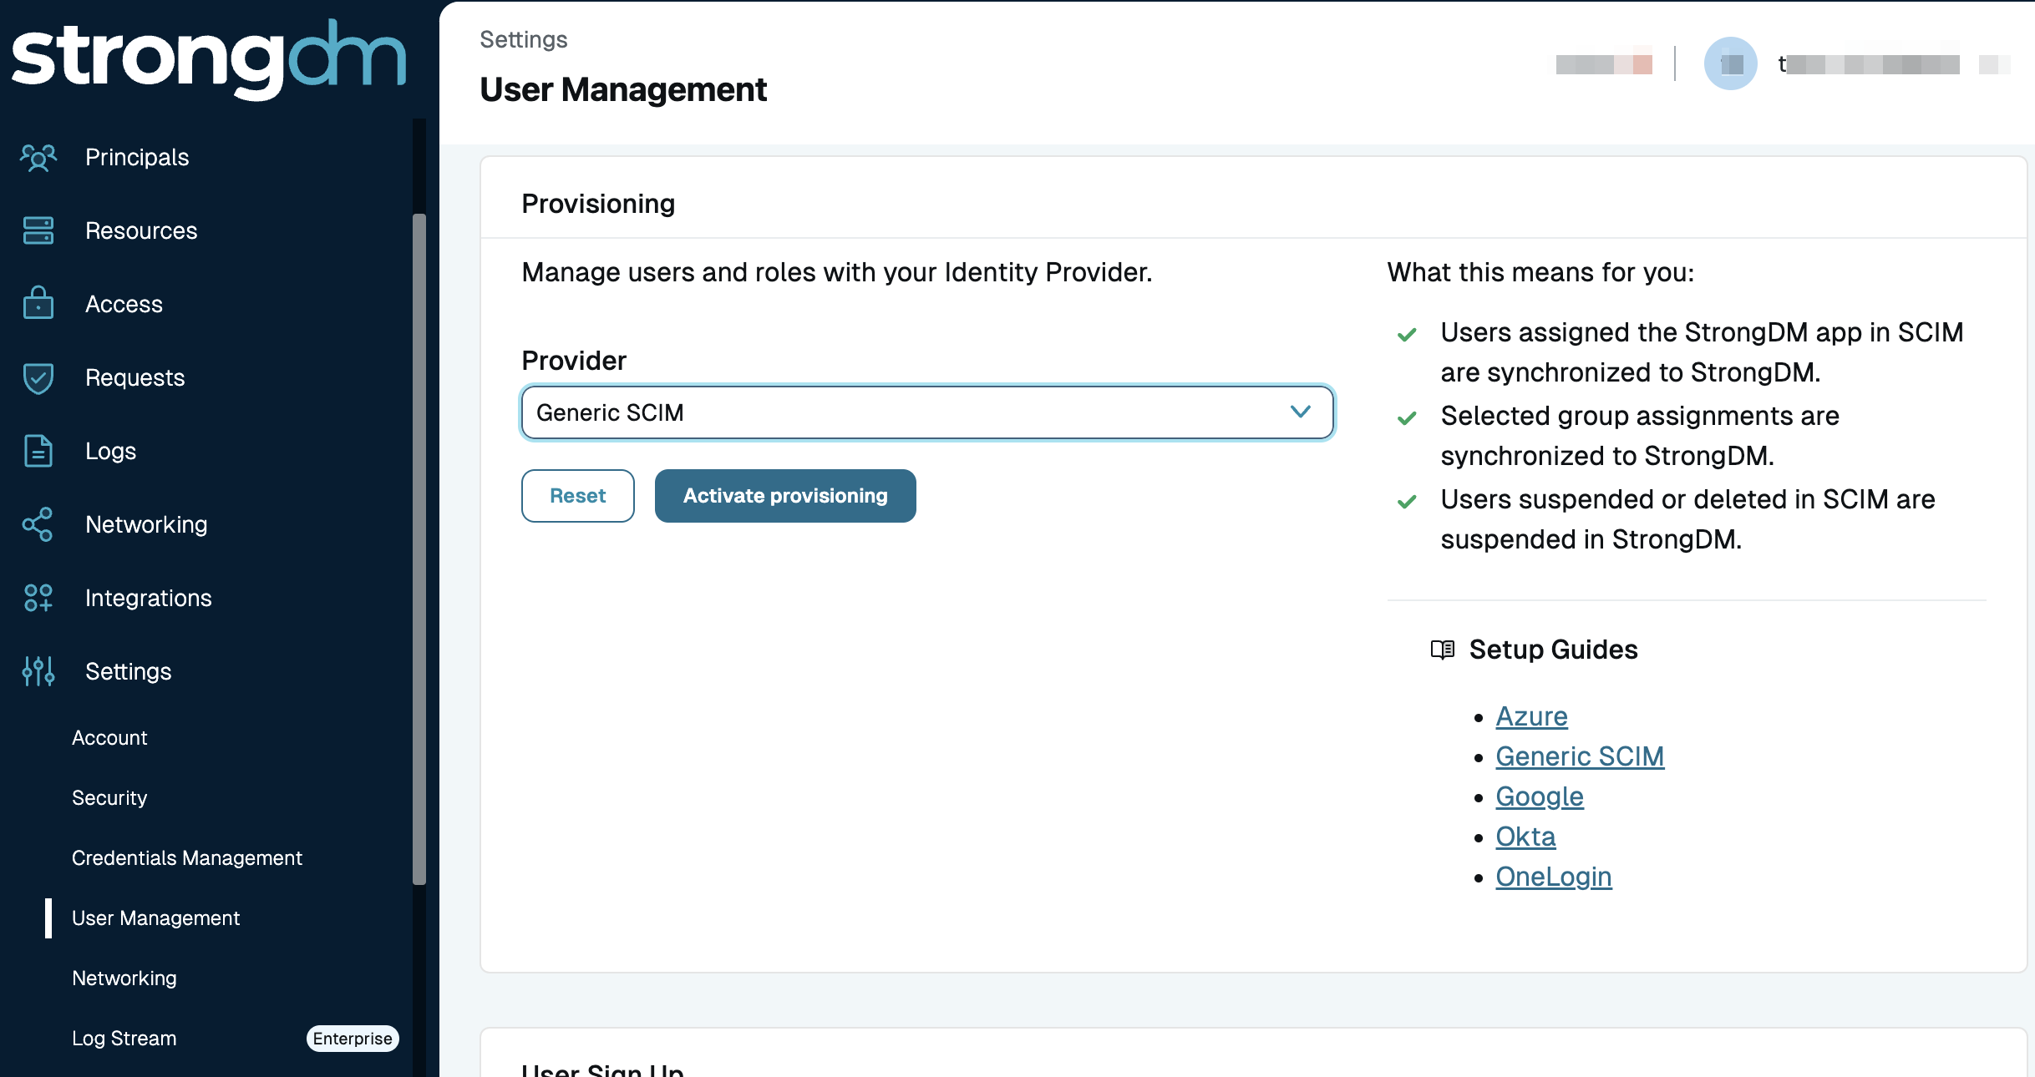Click the Settings sliders icon
Viewport: 2035px width, 1077px height.
(38, 671)
